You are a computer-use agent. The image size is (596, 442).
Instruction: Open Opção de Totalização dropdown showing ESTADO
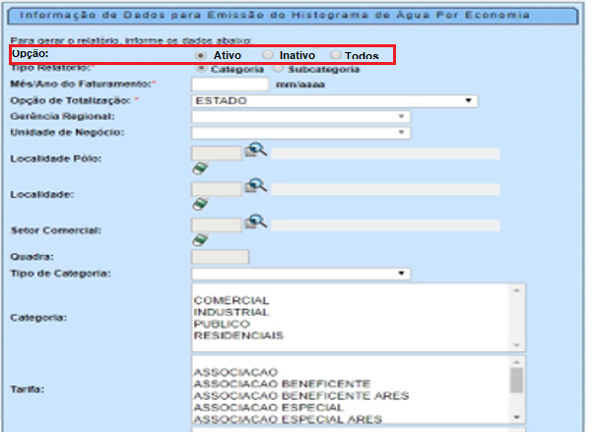335,101
